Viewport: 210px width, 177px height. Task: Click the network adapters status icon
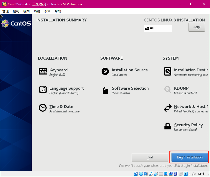[x=151, y=174]
